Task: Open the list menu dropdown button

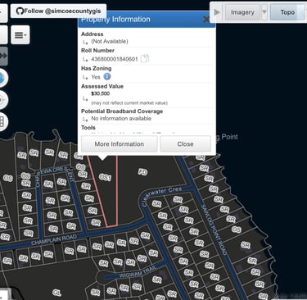Action: click(20, 35)
